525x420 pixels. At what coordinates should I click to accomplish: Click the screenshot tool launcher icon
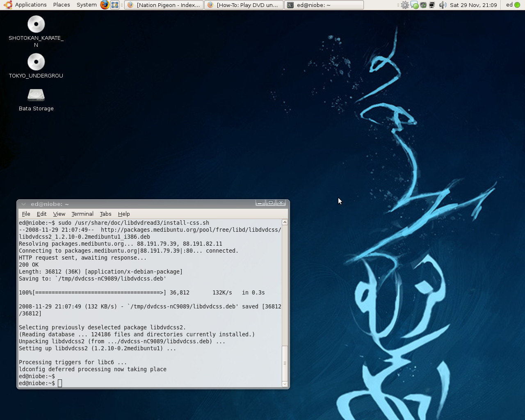pyautogui.click(x=115, y=5)
